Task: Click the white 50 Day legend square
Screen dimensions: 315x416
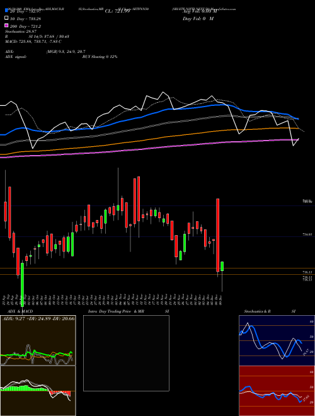Action: (6, 18)
